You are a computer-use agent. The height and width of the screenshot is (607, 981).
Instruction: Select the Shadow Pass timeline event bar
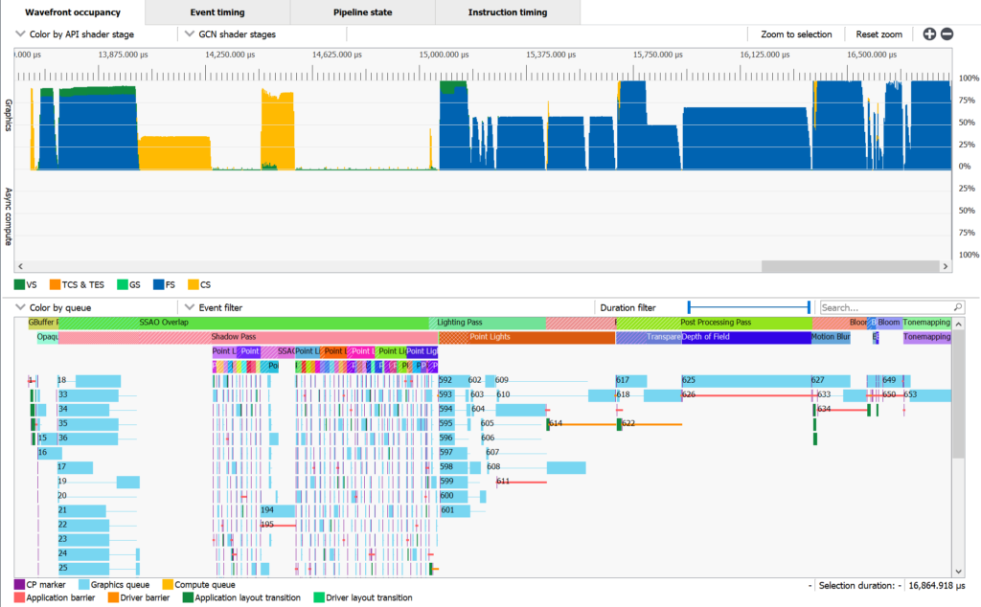233,338
